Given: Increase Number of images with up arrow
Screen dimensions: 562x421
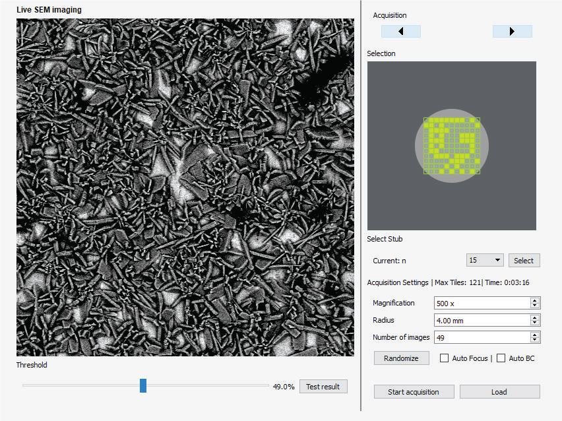Looking at the screenshot, I should (534, 335).
